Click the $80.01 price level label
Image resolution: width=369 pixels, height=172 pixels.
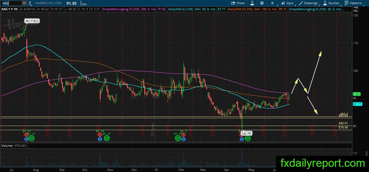[343, 123]
